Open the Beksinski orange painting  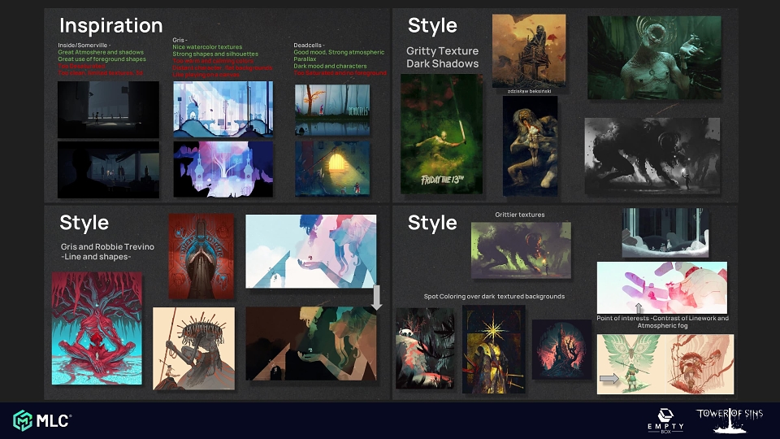click(529, 50)
